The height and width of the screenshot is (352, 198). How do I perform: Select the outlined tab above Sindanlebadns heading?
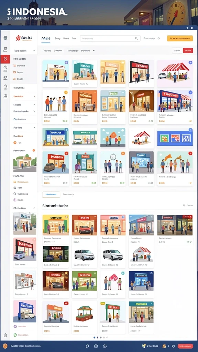click(x=51, y=195)
